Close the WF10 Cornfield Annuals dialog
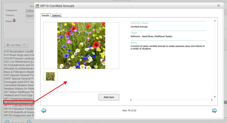This screenshot has height=123, width=227. pyautogui.click(x=219, y=6)
